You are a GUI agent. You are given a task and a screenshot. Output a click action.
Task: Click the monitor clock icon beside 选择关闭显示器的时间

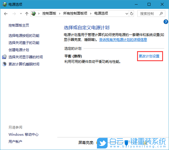click(4, 57)
